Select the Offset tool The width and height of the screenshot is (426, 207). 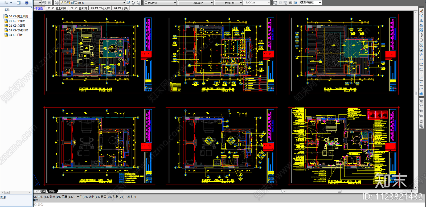pos(421,25)
